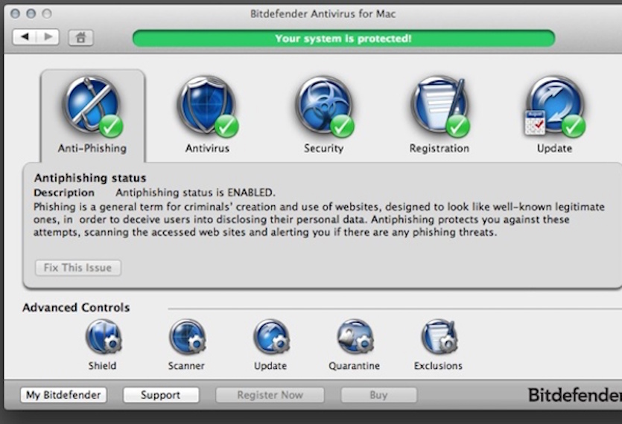Image resolution: width=622 pixels, height=424 pixels.
Task: Click 'Antiphishing status is ENABLED.' text
Action: (195, 193)
